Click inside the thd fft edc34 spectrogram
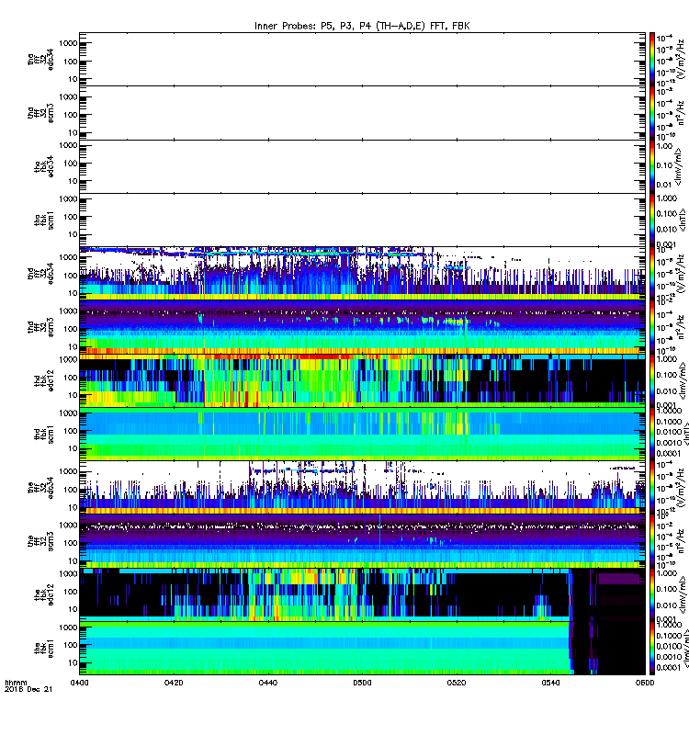 pyautogui.click(x=362, y=274)
